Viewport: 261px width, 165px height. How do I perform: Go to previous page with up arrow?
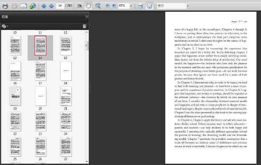[x=44, y=6]
